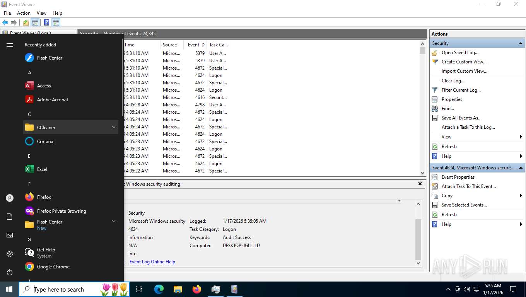Click the Up One Level folder icon

[x=26, y=22]
